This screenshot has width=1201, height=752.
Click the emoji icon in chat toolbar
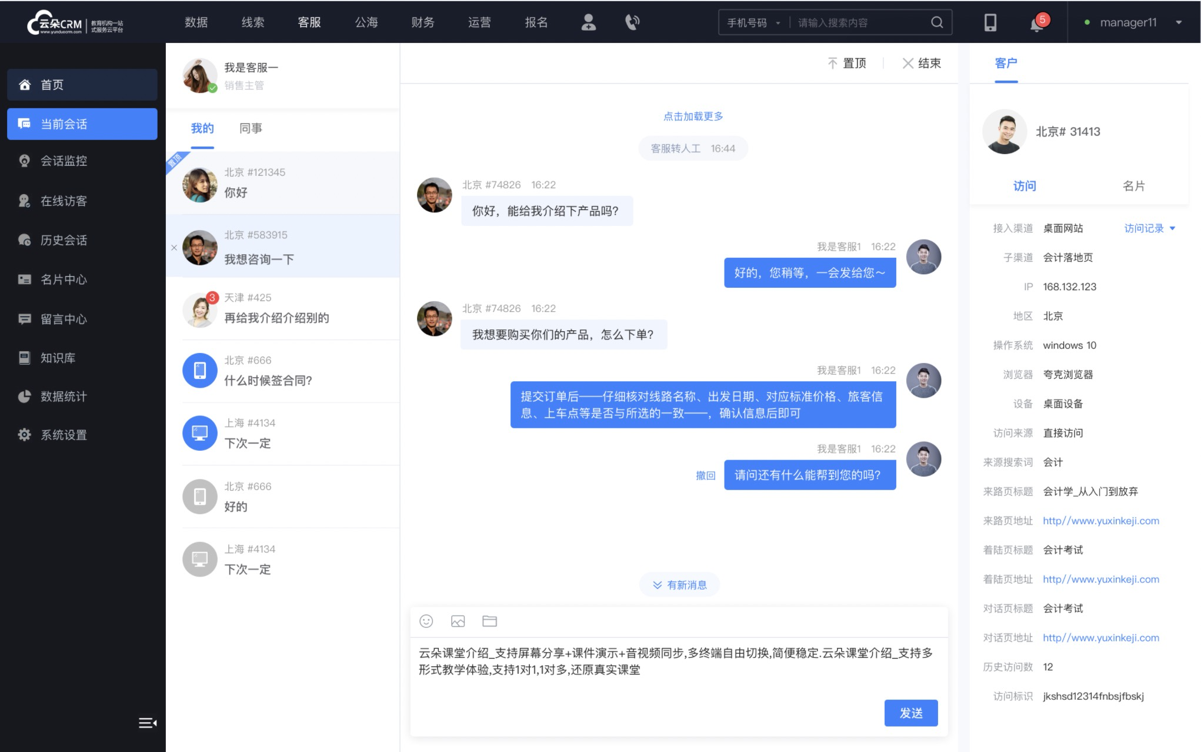pos(427,621)
